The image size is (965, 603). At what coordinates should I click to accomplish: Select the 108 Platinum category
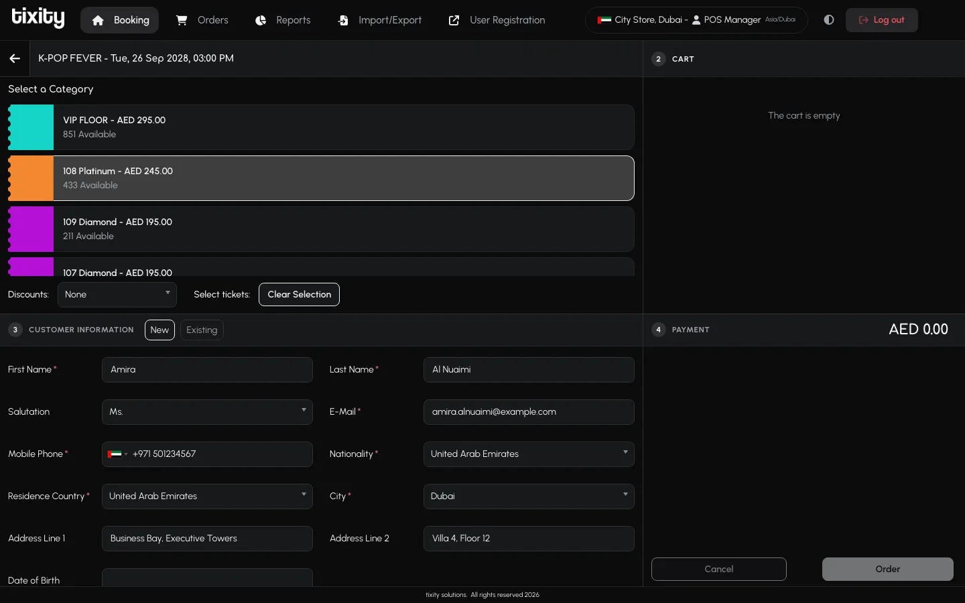(x=321, y=178)
